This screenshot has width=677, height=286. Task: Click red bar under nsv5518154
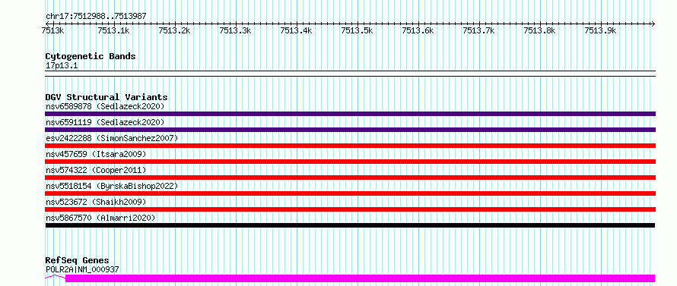[350, 193]
